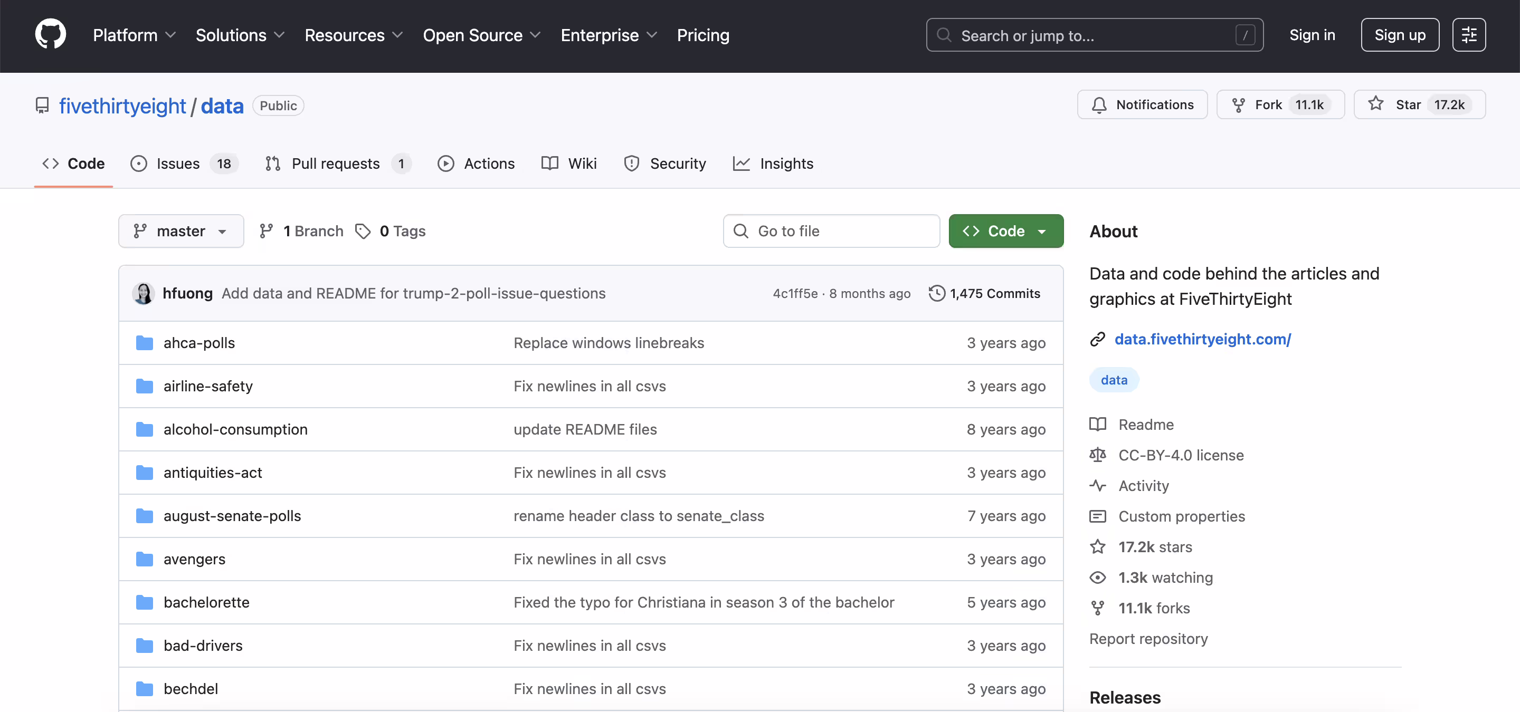Image resolution: width=1520 pixels, height=712 pixels.
Task: Expand the Platform navigation menu
Action: click(x=134, y=35)
